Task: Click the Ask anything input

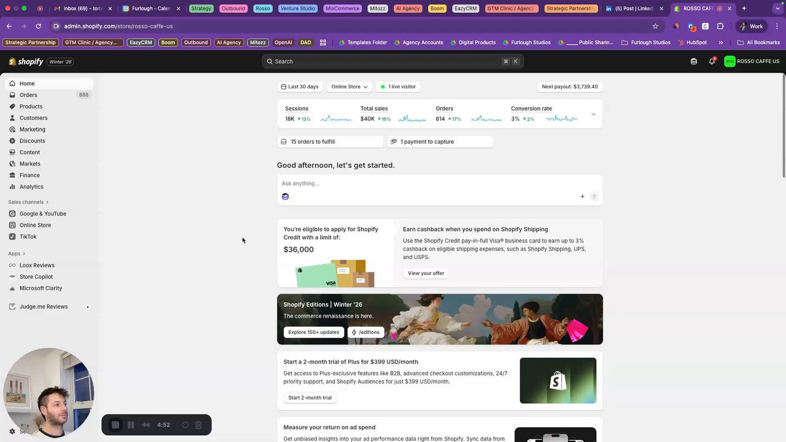Action: tap(440, 184)
